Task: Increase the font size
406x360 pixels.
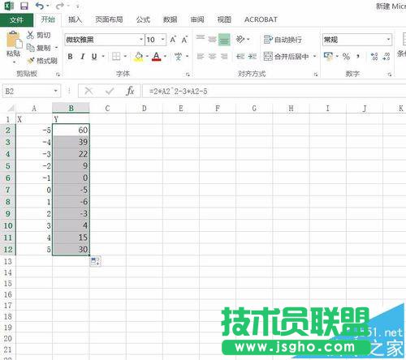Action: (x=173, y=40)
